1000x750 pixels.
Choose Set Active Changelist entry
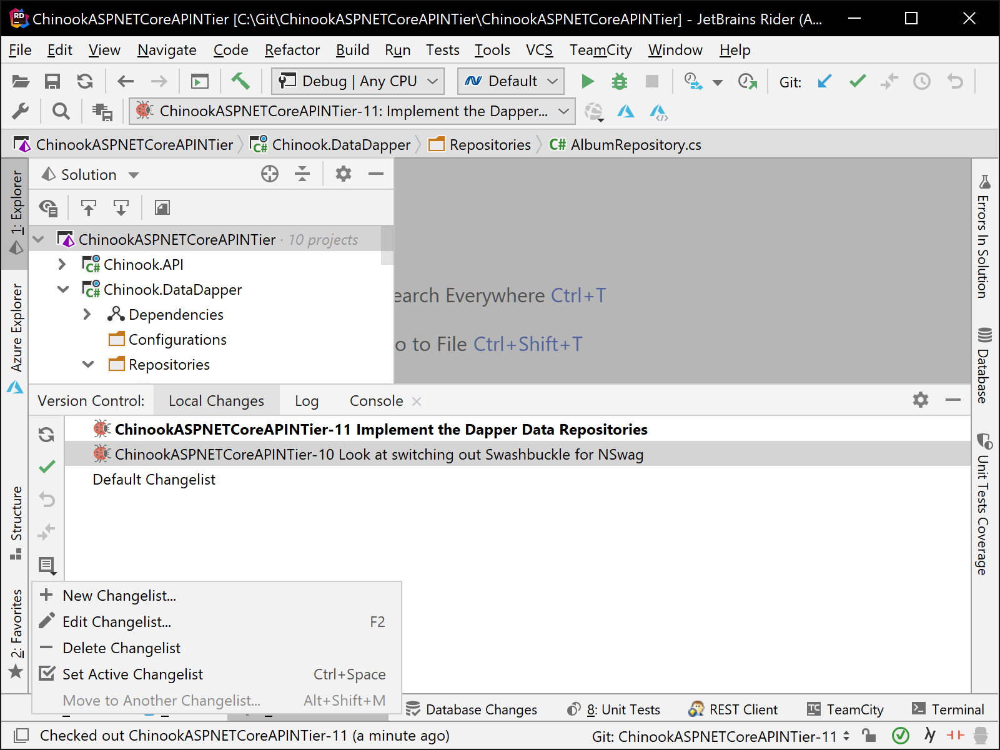(x=217, y=674)
